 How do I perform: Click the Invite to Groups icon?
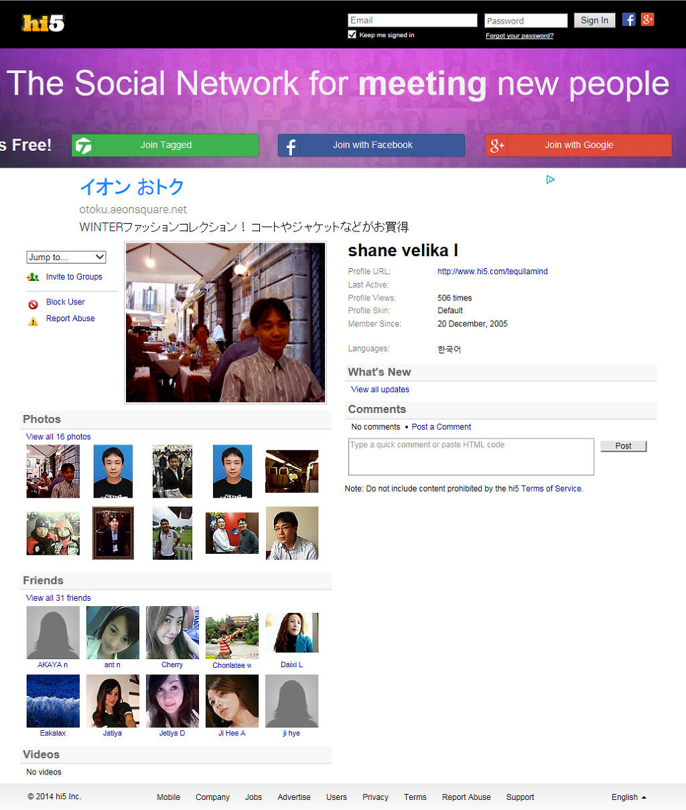[x=33, y=277]
